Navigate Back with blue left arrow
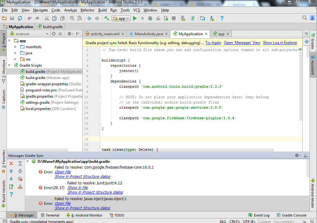 point(89,18)
